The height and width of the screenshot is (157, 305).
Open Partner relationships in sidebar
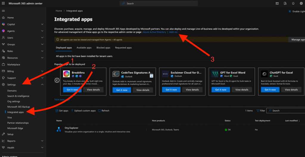18,123
